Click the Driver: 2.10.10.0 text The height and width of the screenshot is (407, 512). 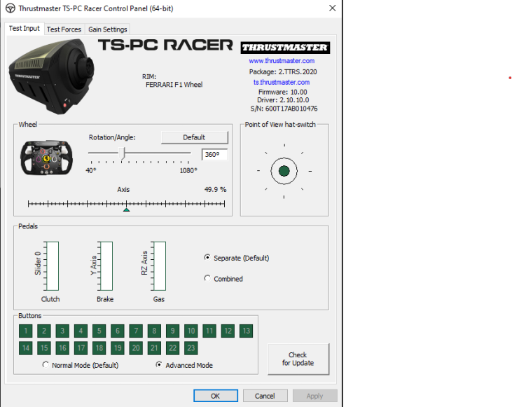click(x=283, y=100)
